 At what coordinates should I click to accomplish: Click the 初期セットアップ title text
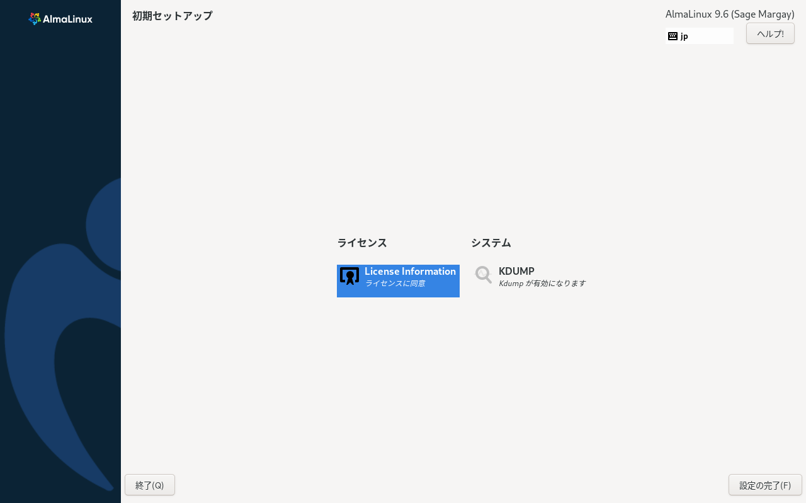[173, 16]
